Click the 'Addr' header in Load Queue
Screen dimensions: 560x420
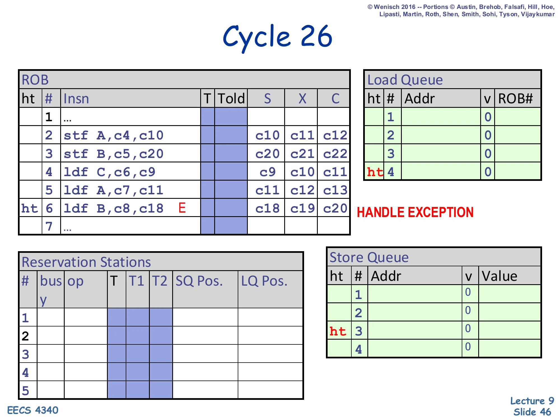(419, 99)
